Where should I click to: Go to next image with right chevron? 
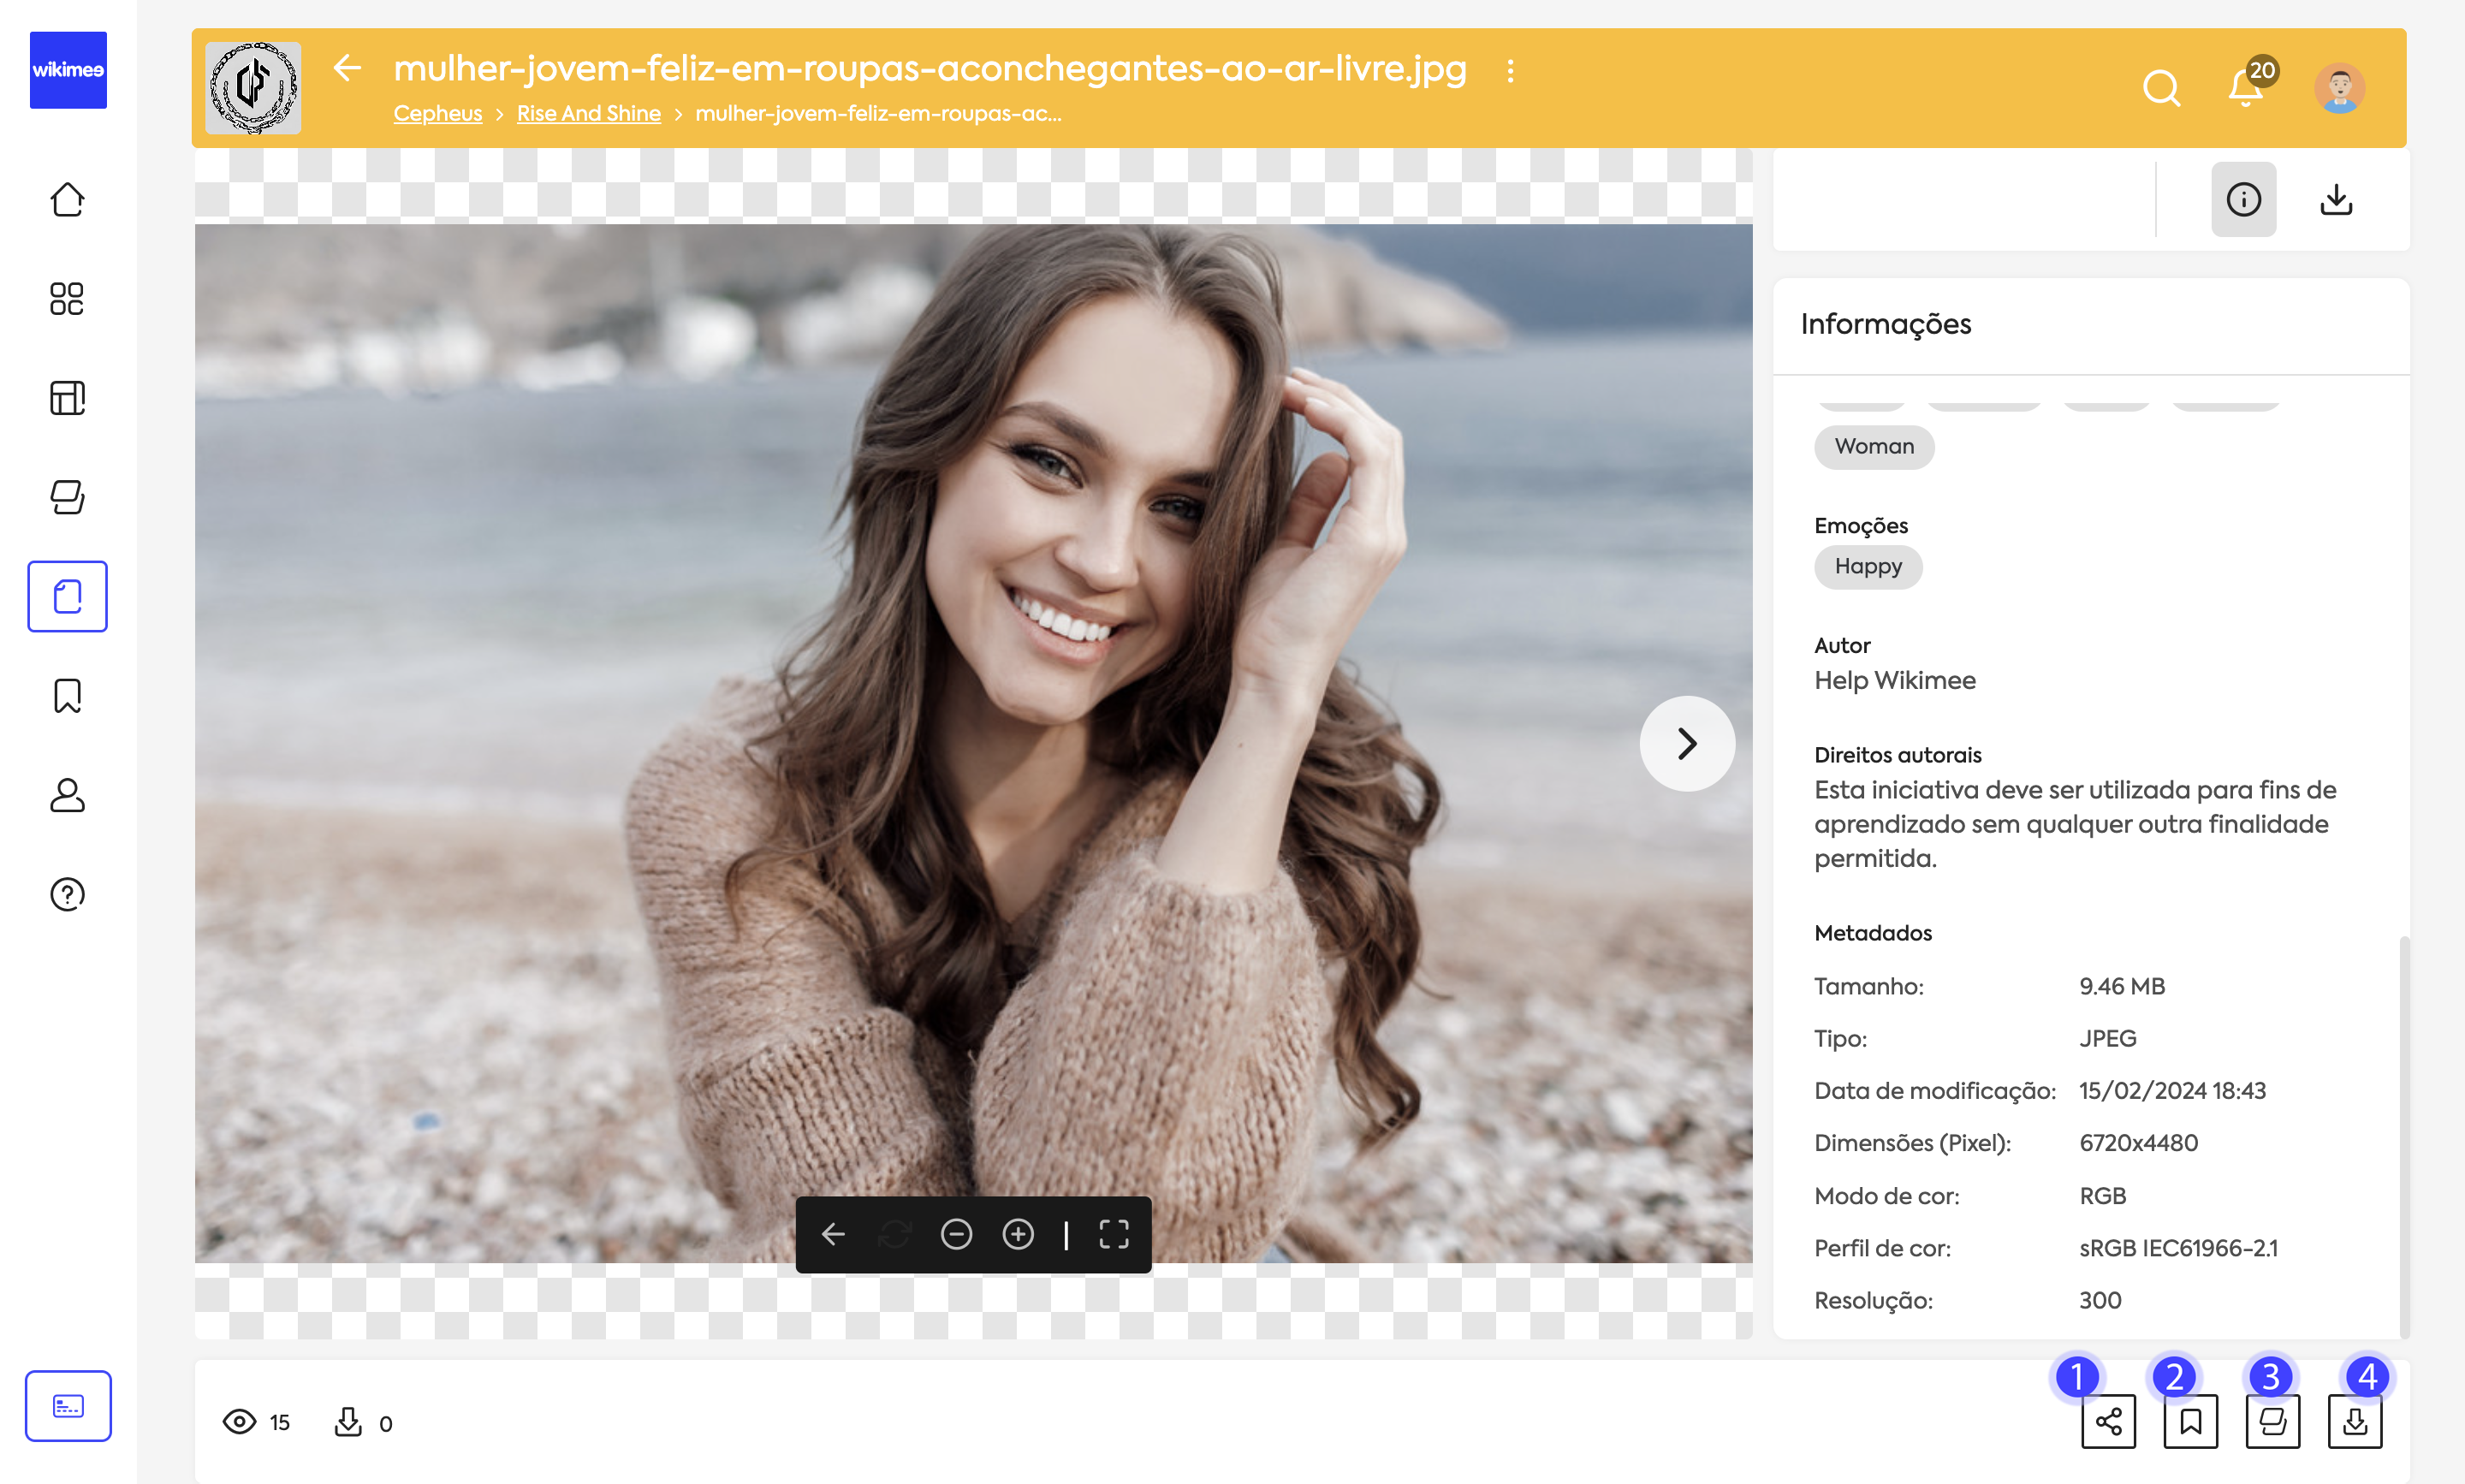pos(1687,743)
